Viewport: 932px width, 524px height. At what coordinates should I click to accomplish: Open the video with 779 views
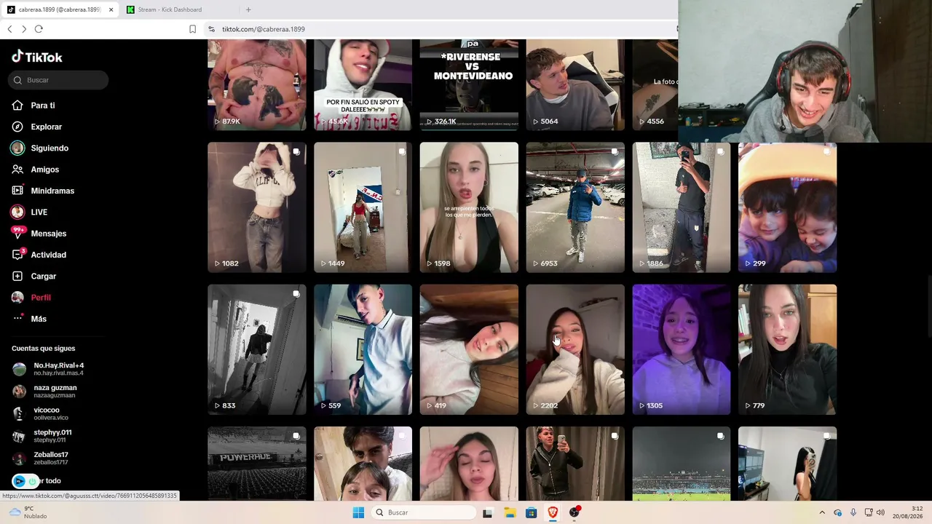pos(787,349)
